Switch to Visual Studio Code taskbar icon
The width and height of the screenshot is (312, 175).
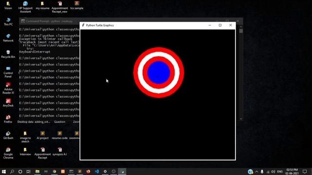97,172
